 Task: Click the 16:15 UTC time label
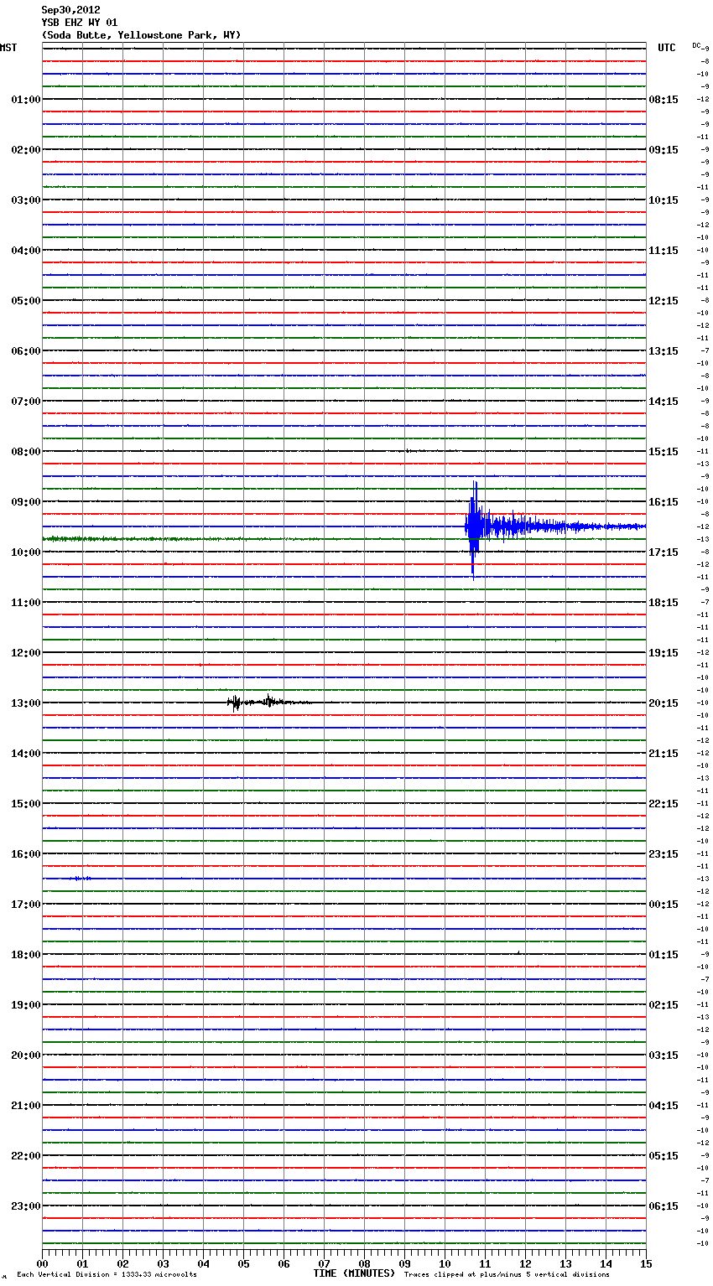coord(664,502)
